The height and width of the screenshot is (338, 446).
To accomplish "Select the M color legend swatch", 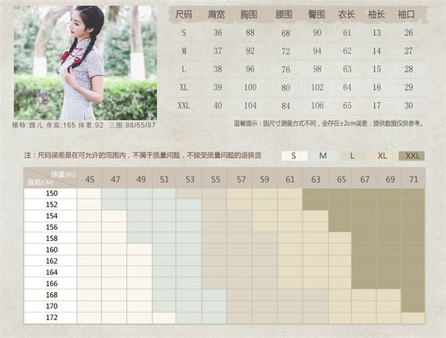I will point(323,156).
